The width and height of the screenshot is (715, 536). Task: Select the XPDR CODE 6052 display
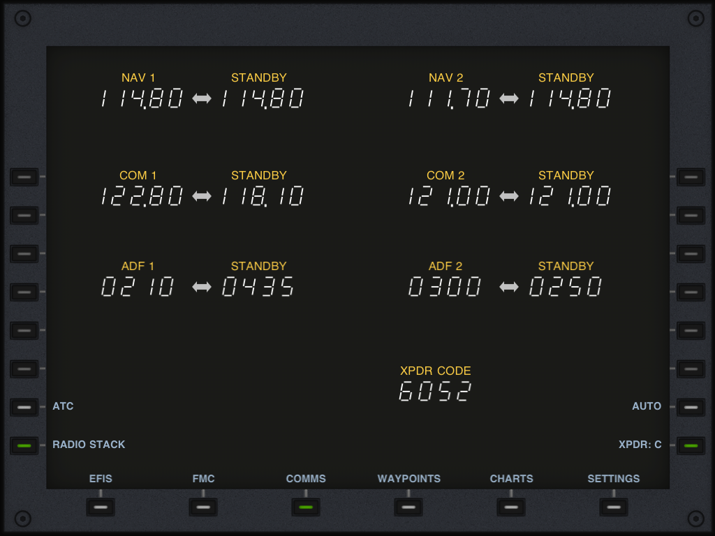435,392
